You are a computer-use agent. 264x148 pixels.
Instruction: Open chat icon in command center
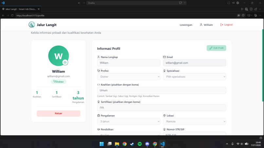[180, 3]
